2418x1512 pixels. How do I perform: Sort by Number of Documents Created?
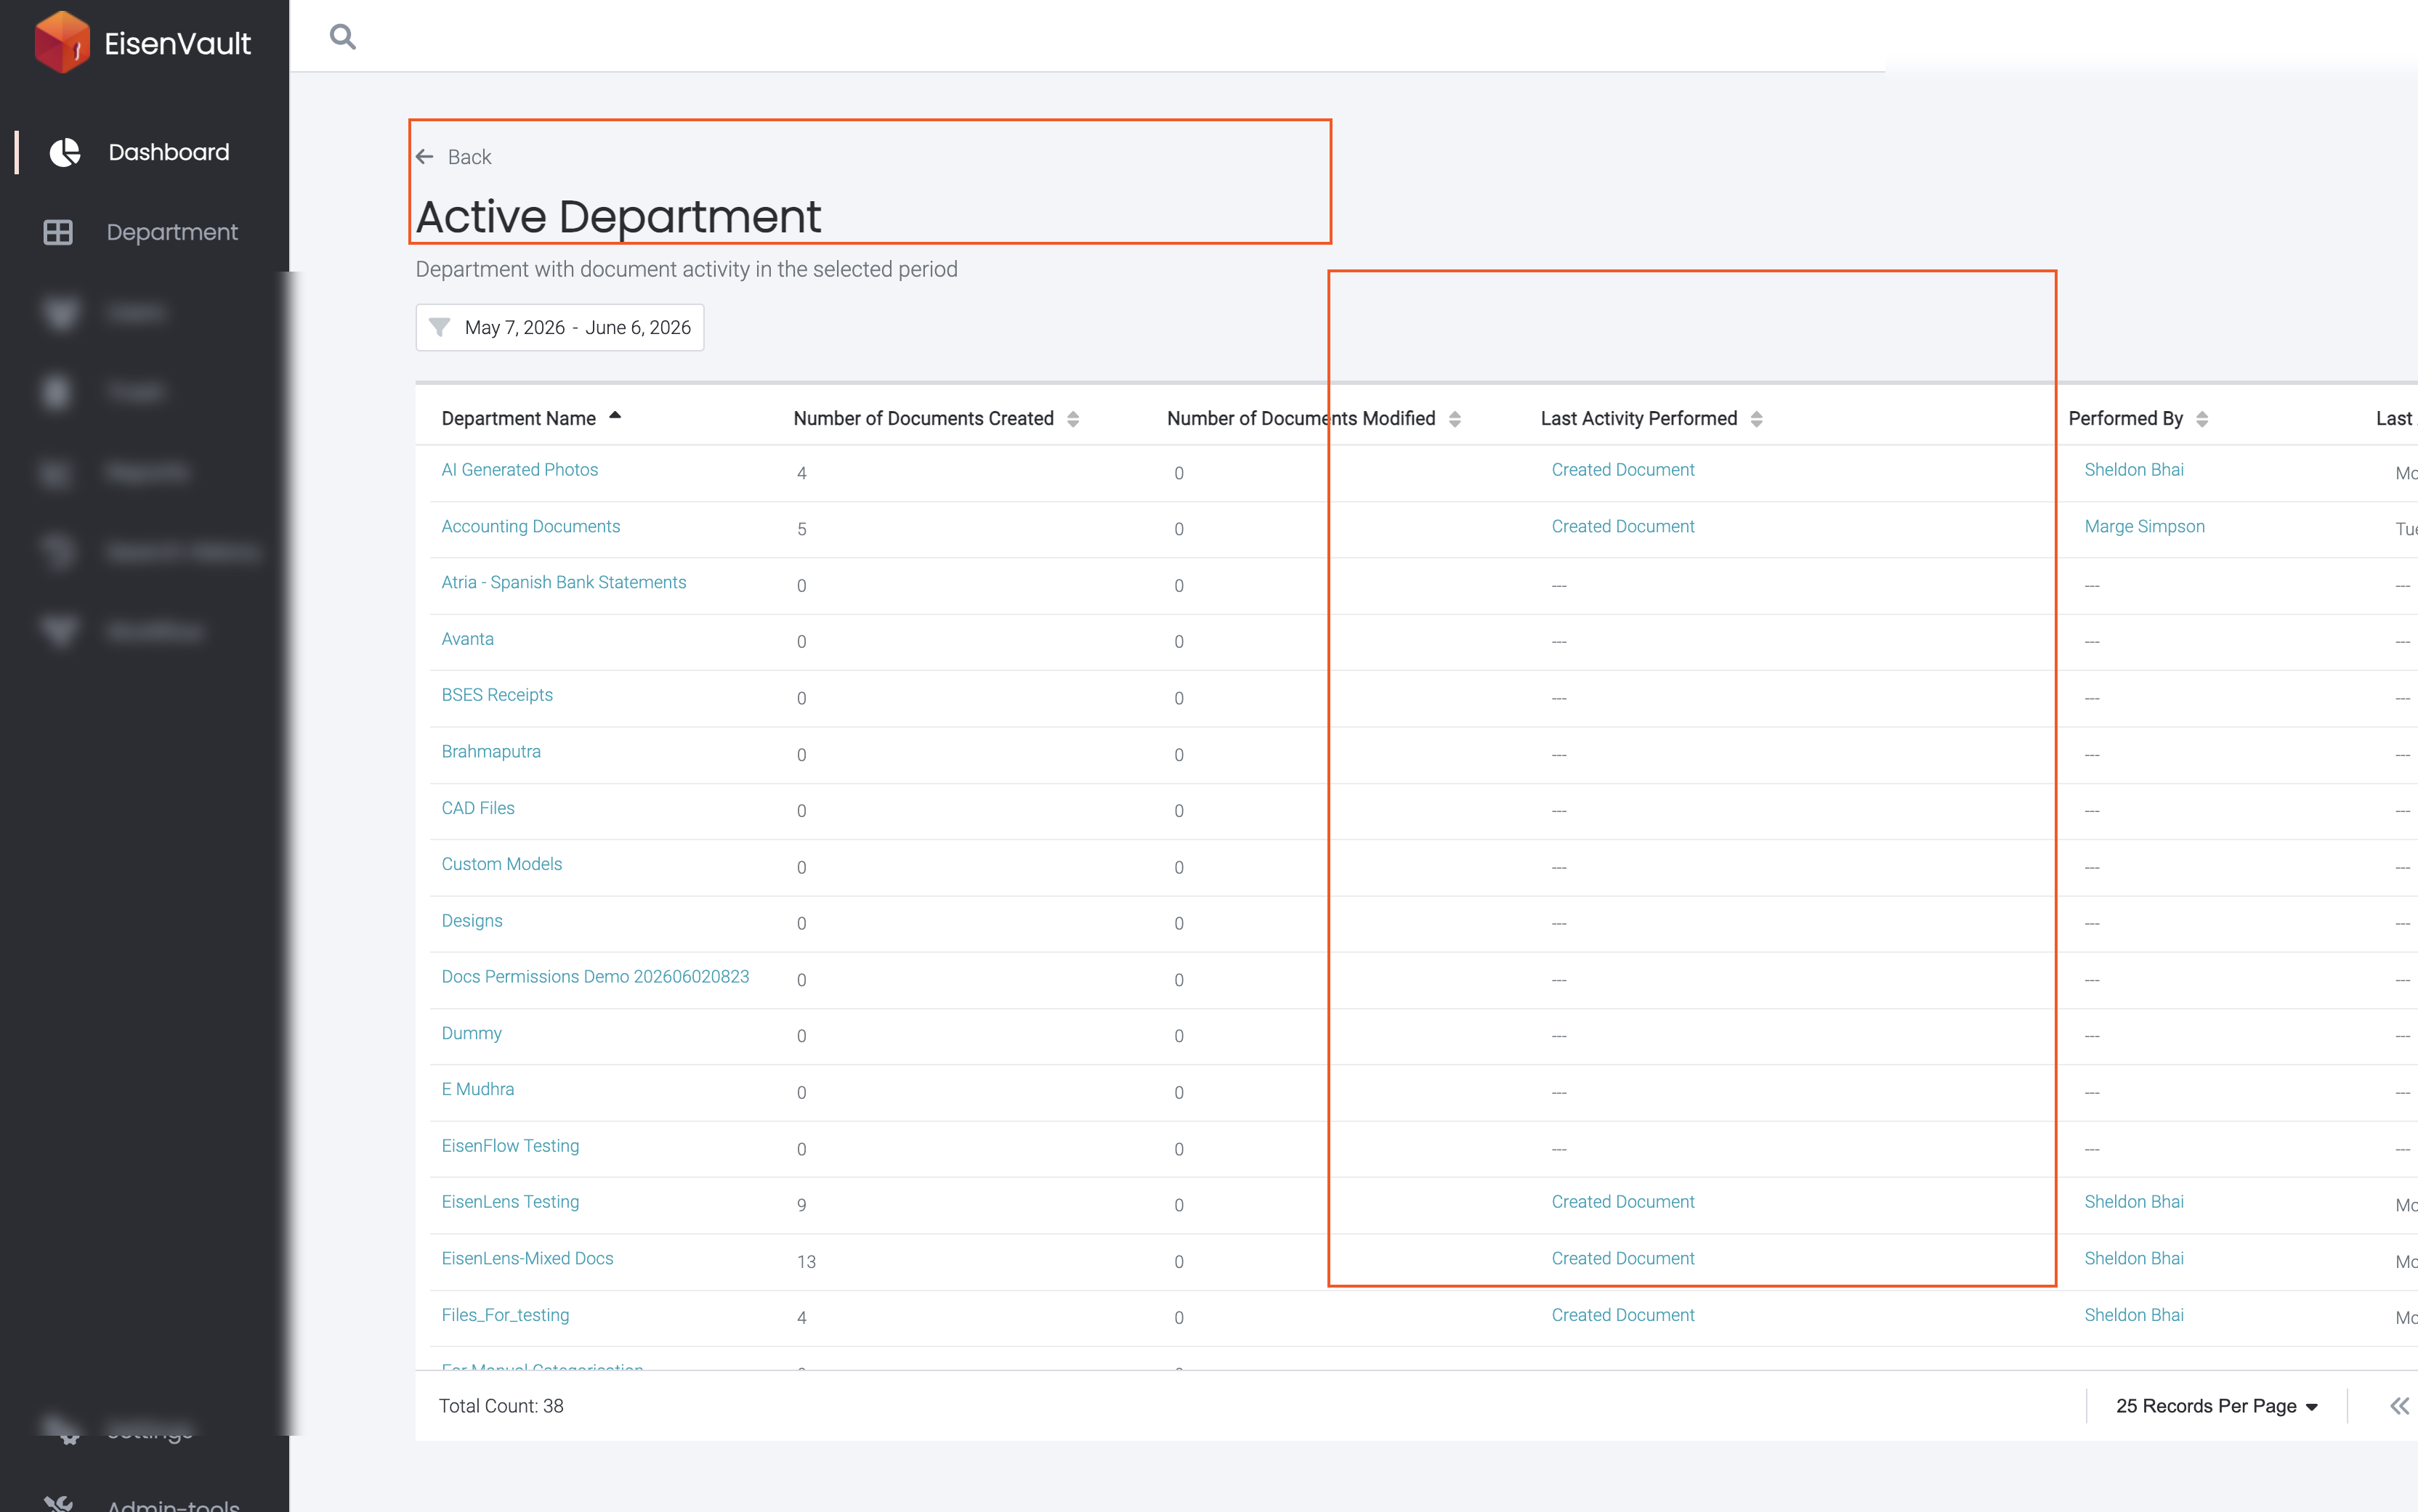(x=937, y=418)
